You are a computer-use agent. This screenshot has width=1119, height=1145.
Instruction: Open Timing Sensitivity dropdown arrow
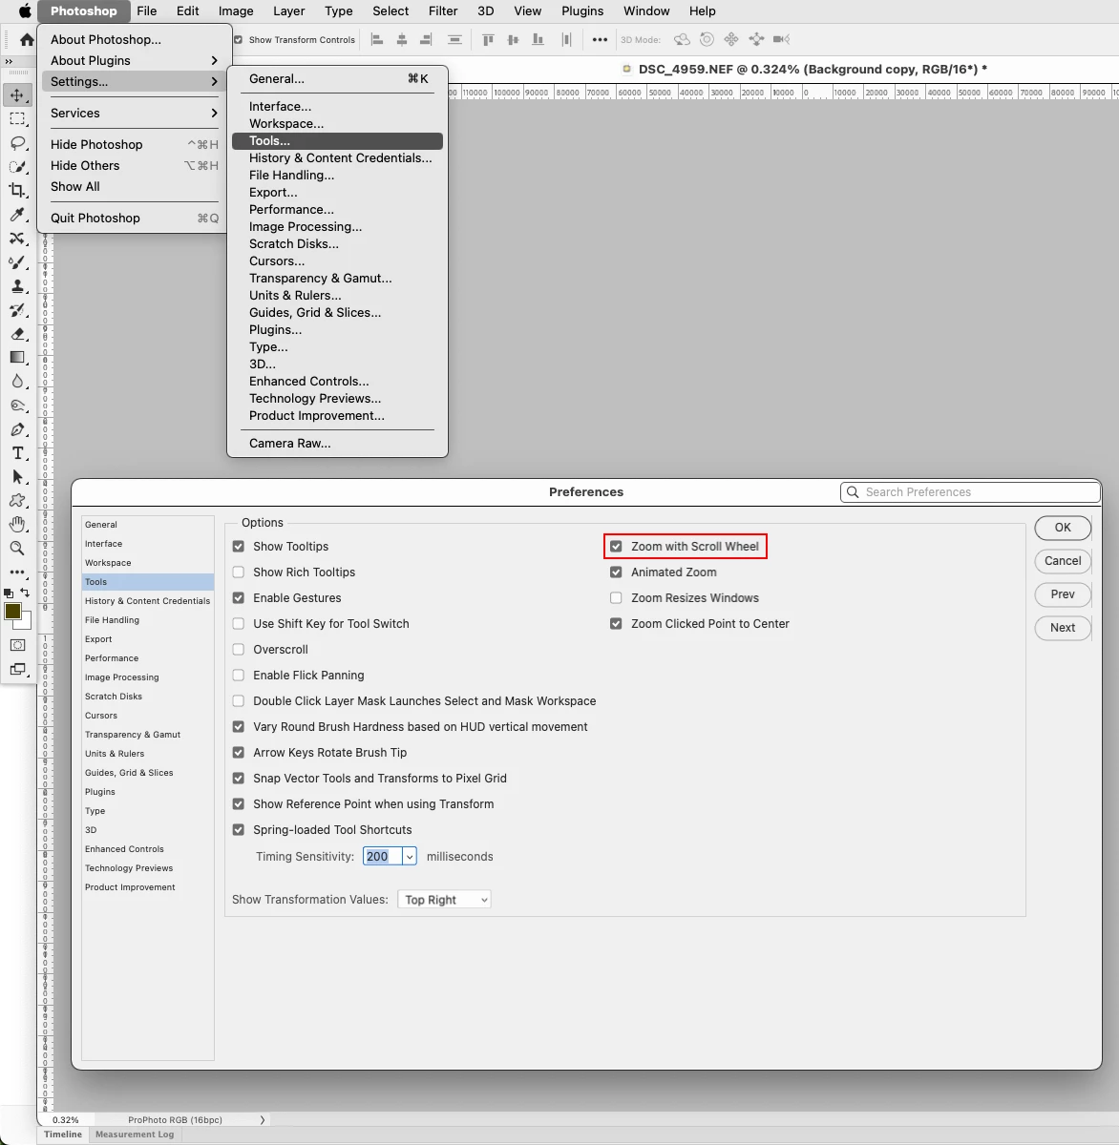[x=410, y=857]
